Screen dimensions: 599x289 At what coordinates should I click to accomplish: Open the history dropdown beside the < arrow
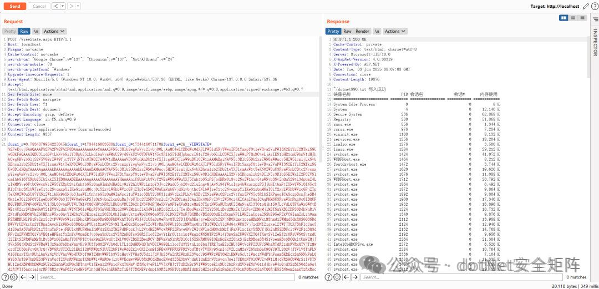point(62,6)
